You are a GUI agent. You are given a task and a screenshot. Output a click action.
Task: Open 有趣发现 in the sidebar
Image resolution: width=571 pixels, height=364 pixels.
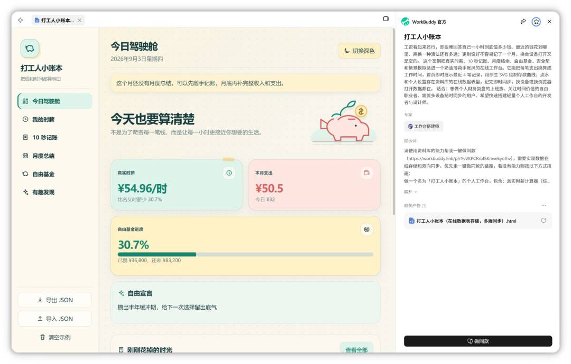(54, 192)
